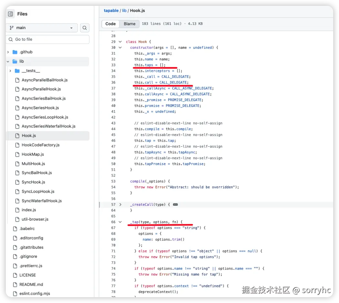Open the main branch selector dropdown
The image size is (339, 303).
point(42,28)
